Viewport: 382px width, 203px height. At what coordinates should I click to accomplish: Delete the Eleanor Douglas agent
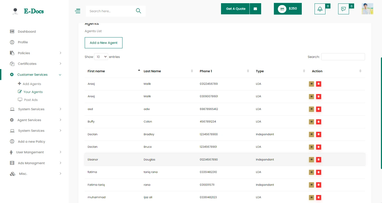[319, 160]
